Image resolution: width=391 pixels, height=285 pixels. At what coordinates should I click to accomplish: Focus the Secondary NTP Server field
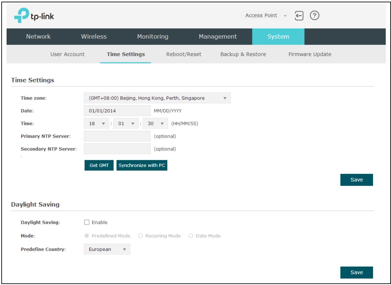pos(117,149)
